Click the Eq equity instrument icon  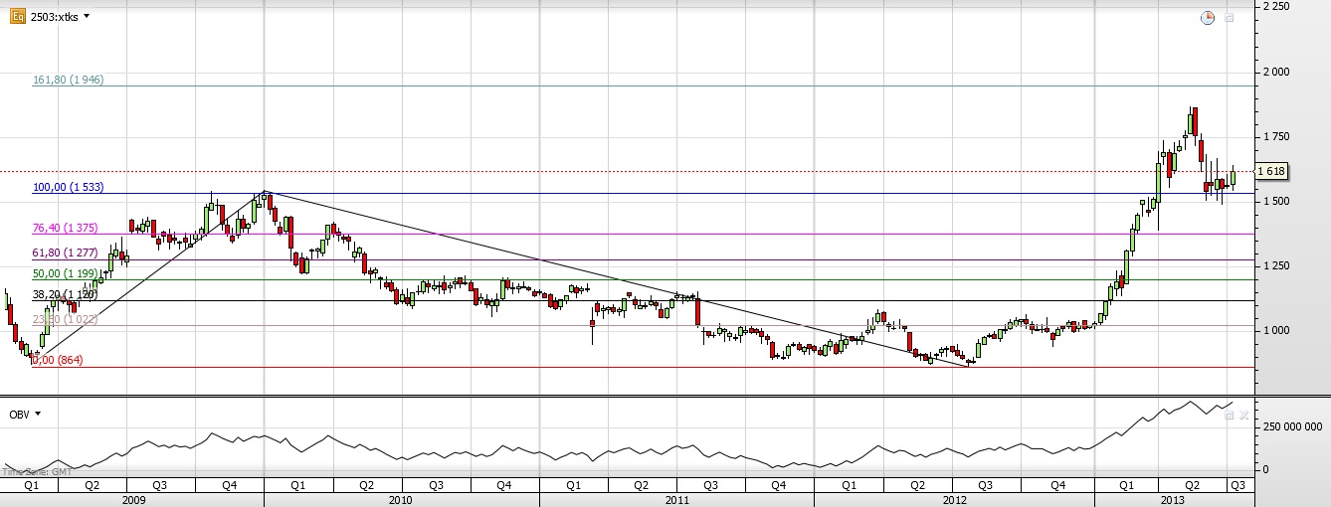click(17, 16)
